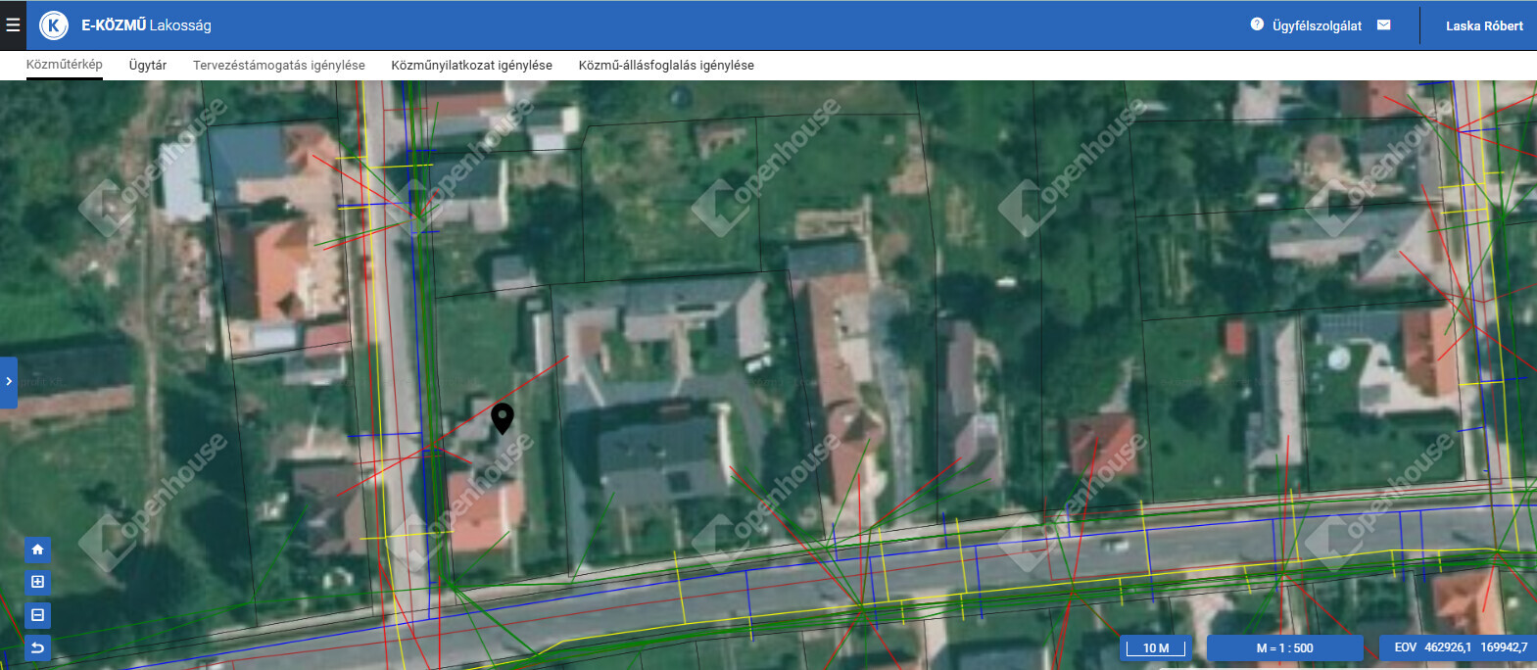Screen dimensions: 1537x670
Task: Open the Ügyfélszolgálat help icon
Action: (1257, 24)
